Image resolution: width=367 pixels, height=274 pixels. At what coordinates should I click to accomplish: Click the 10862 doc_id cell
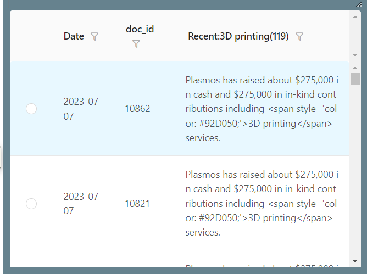[x=137, y=109]
